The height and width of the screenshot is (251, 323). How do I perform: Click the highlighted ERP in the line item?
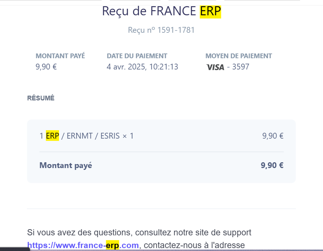[52, 136]
